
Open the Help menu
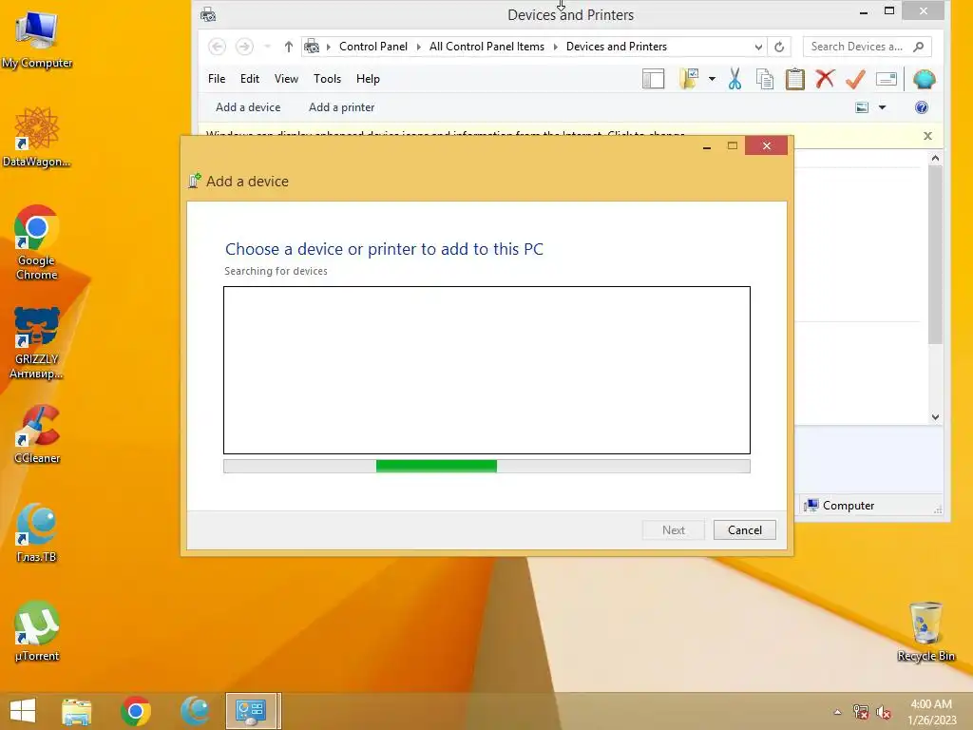point(368,79)
